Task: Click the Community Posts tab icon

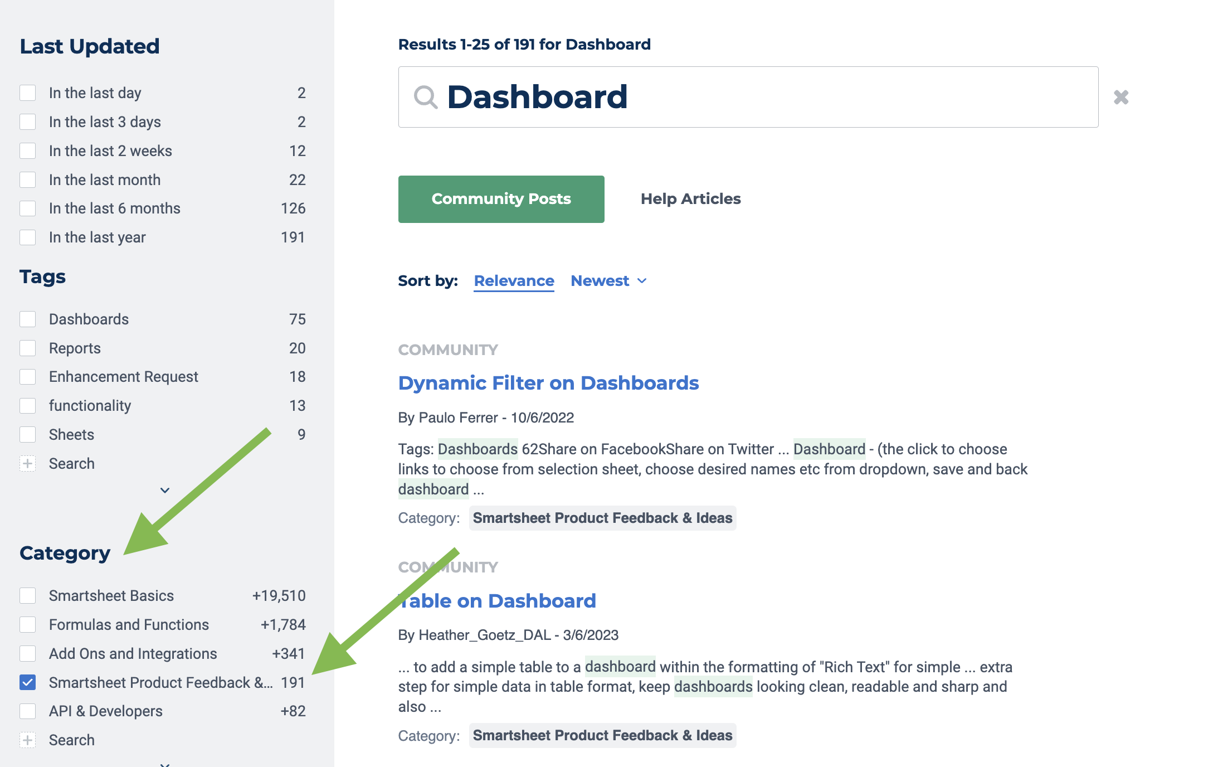Action: pos(501,199)
